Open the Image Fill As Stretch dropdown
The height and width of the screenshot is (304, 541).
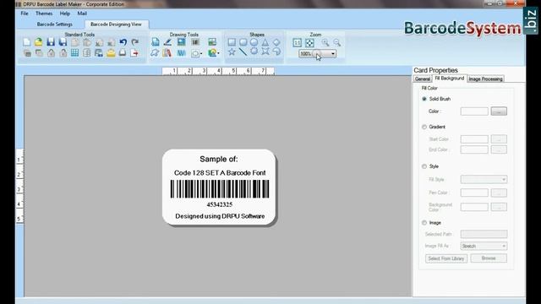(484, 246)
